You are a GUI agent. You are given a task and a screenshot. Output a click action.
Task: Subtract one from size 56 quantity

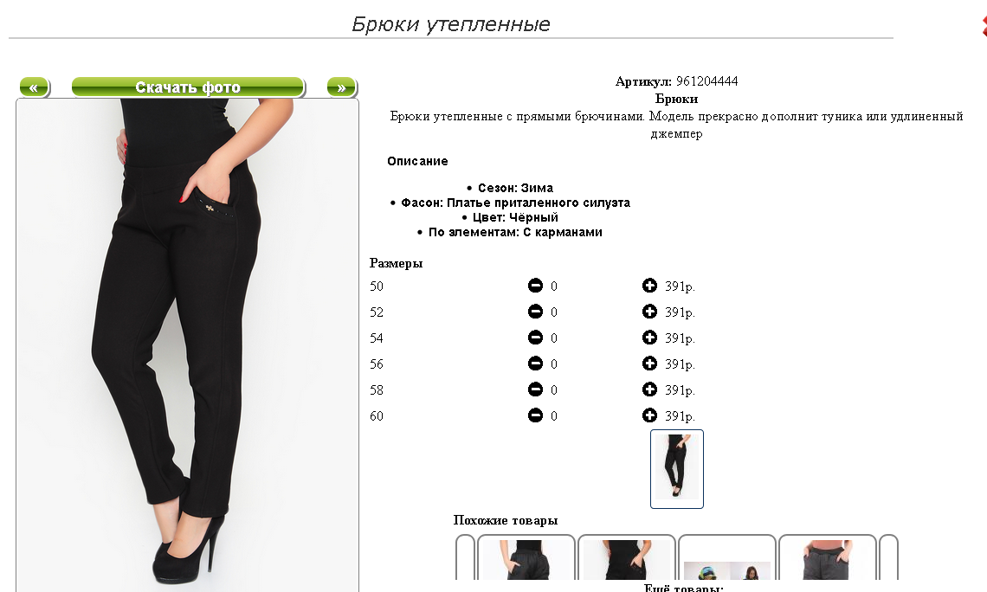point(535,364)
